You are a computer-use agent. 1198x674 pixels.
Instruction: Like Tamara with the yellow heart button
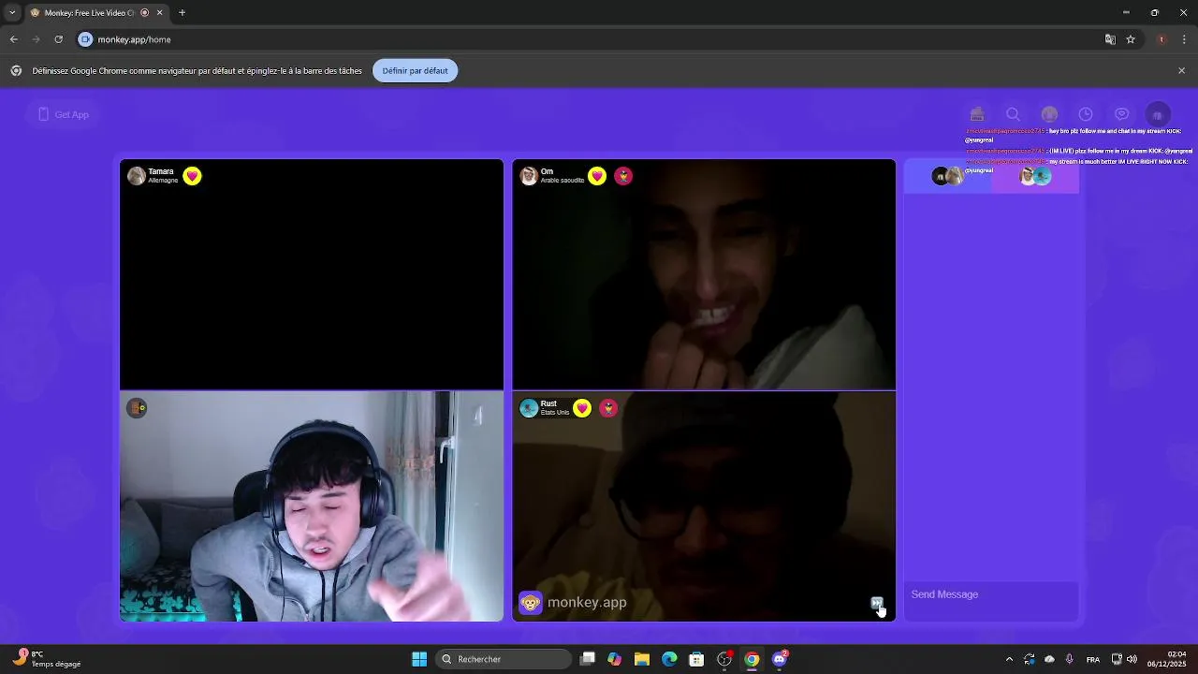[192, 176]
